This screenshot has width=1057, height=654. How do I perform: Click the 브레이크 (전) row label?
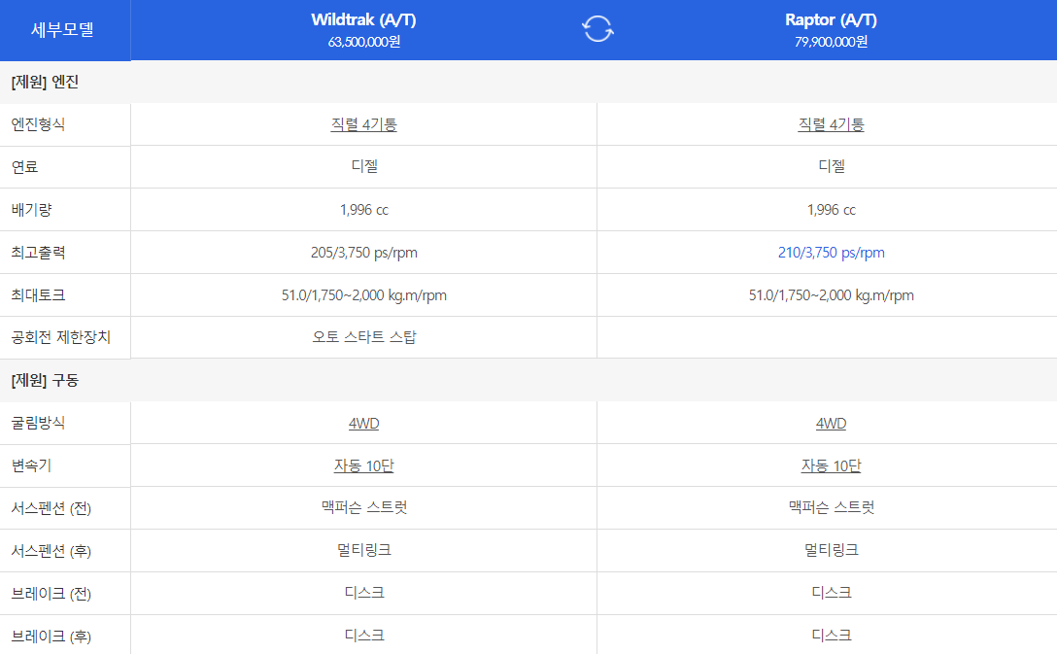[x=51, y=594]
